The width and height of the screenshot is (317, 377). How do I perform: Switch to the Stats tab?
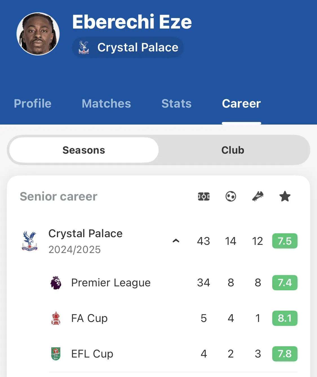tap(176, 103)
